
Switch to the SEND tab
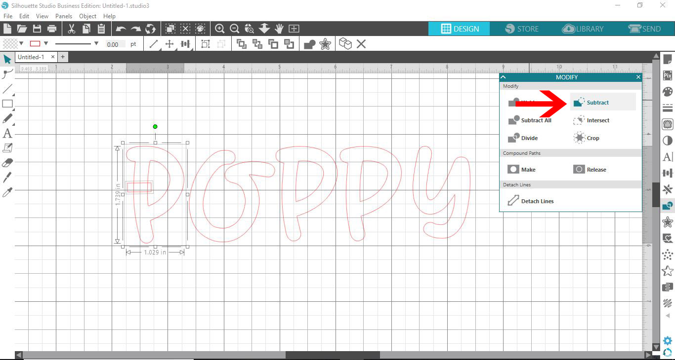[644, 29]
